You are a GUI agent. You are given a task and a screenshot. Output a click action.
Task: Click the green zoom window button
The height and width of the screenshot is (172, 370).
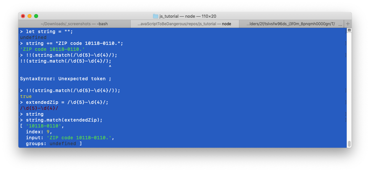click(x=36, y=16)
